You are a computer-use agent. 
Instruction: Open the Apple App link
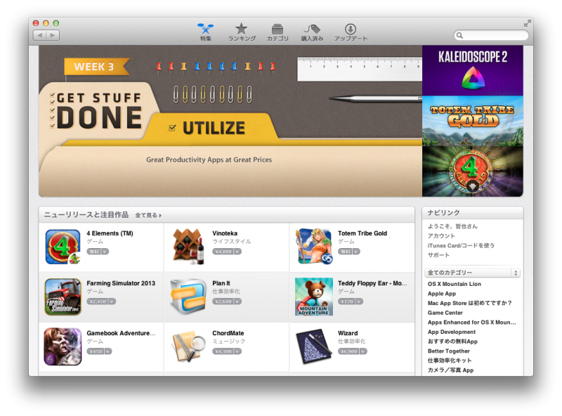[442, 294]
